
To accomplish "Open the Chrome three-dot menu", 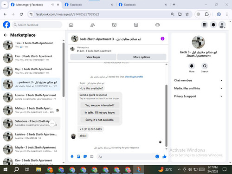I will (227, 14).
